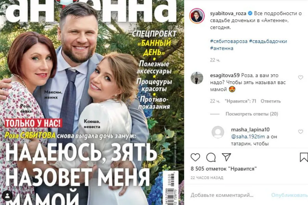Open the #антенна hashtag
Image resolution: width=308 pixels, height=205 pixels.
click(x=221, y=48)
